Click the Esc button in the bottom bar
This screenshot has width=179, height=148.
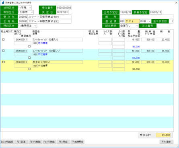tap(7, 142)
